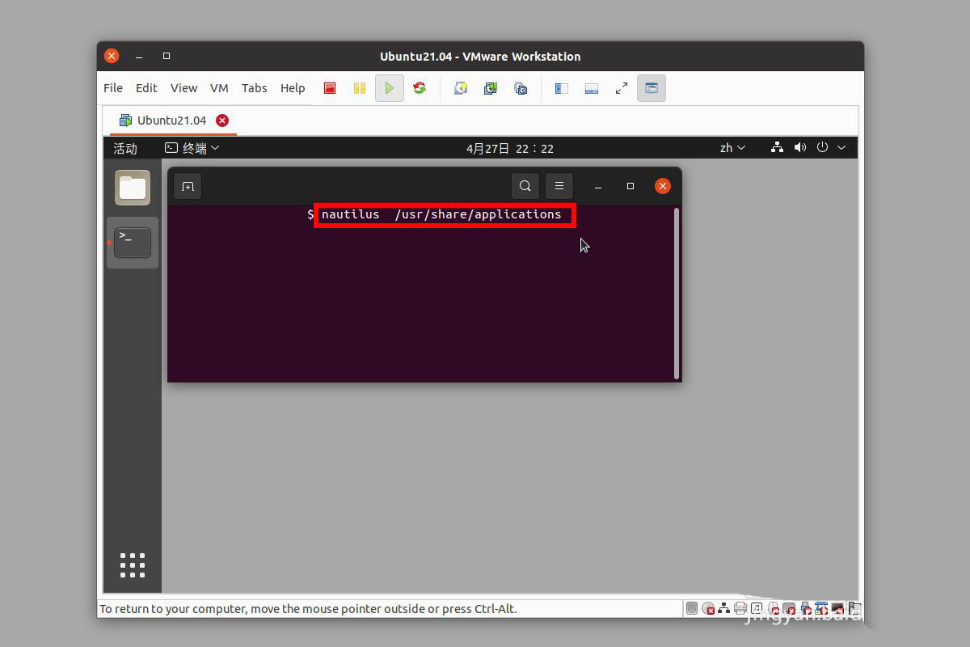Click the printer device status bar icon
The height and width of the screenshot is (647, 970).
(740, 608)
